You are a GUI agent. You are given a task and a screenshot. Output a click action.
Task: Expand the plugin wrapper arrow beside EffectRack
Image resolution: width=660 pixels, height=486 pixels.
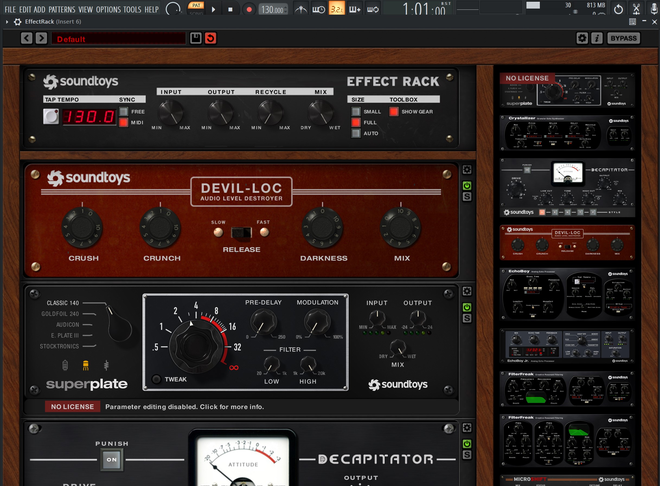pyautogui.click(x=7, y=22)
